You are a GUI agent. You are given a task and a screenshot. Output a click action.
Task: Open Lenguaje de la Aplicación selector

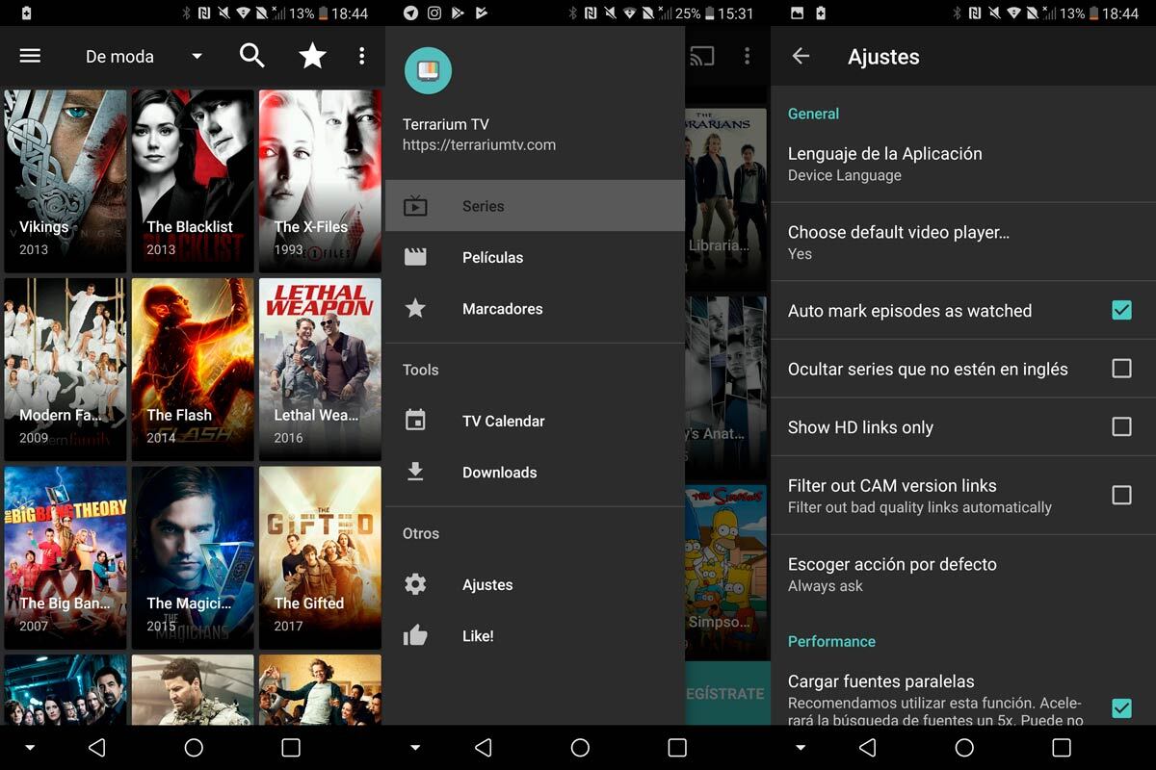(x=884, y=163)
